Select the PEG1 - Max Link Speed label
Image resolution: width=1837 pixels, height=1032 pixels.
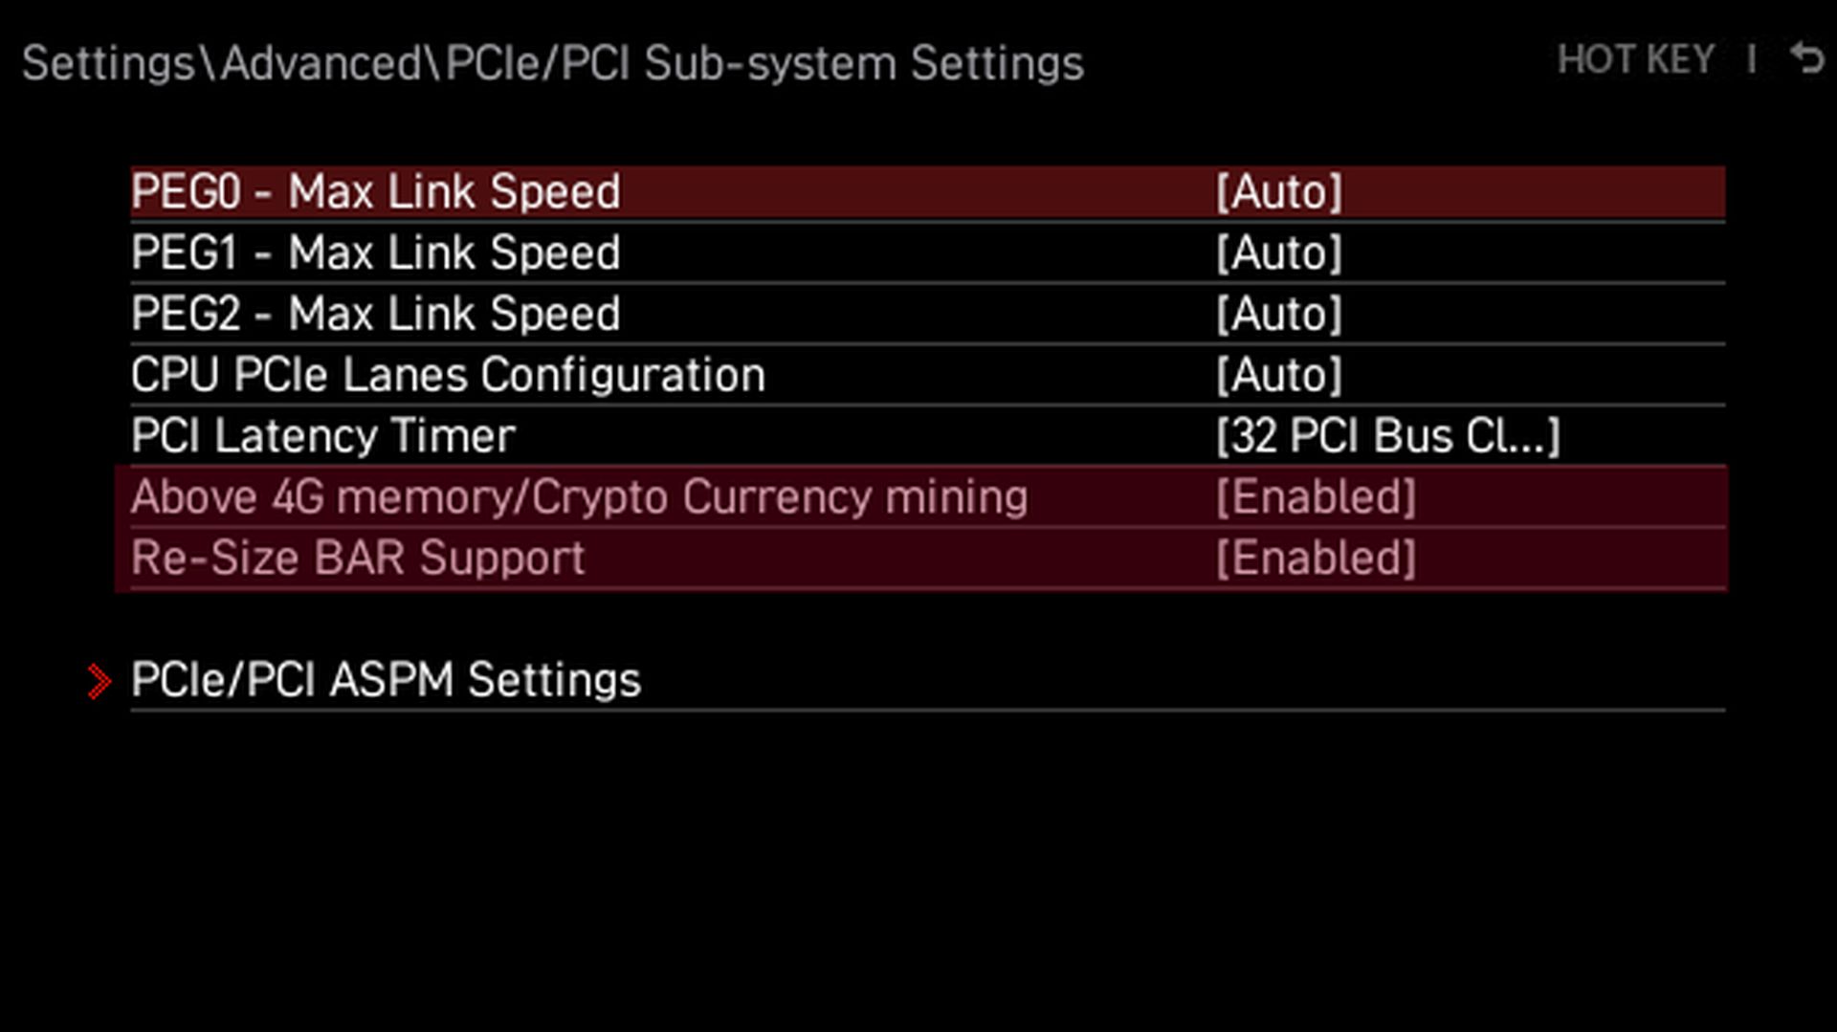pos(376,253)
